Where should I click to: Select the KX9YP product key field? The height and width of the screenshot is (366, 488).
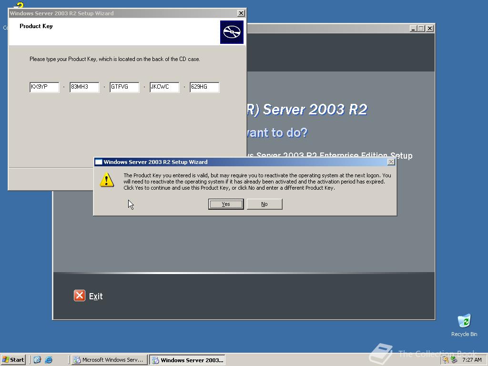point(44,87)
